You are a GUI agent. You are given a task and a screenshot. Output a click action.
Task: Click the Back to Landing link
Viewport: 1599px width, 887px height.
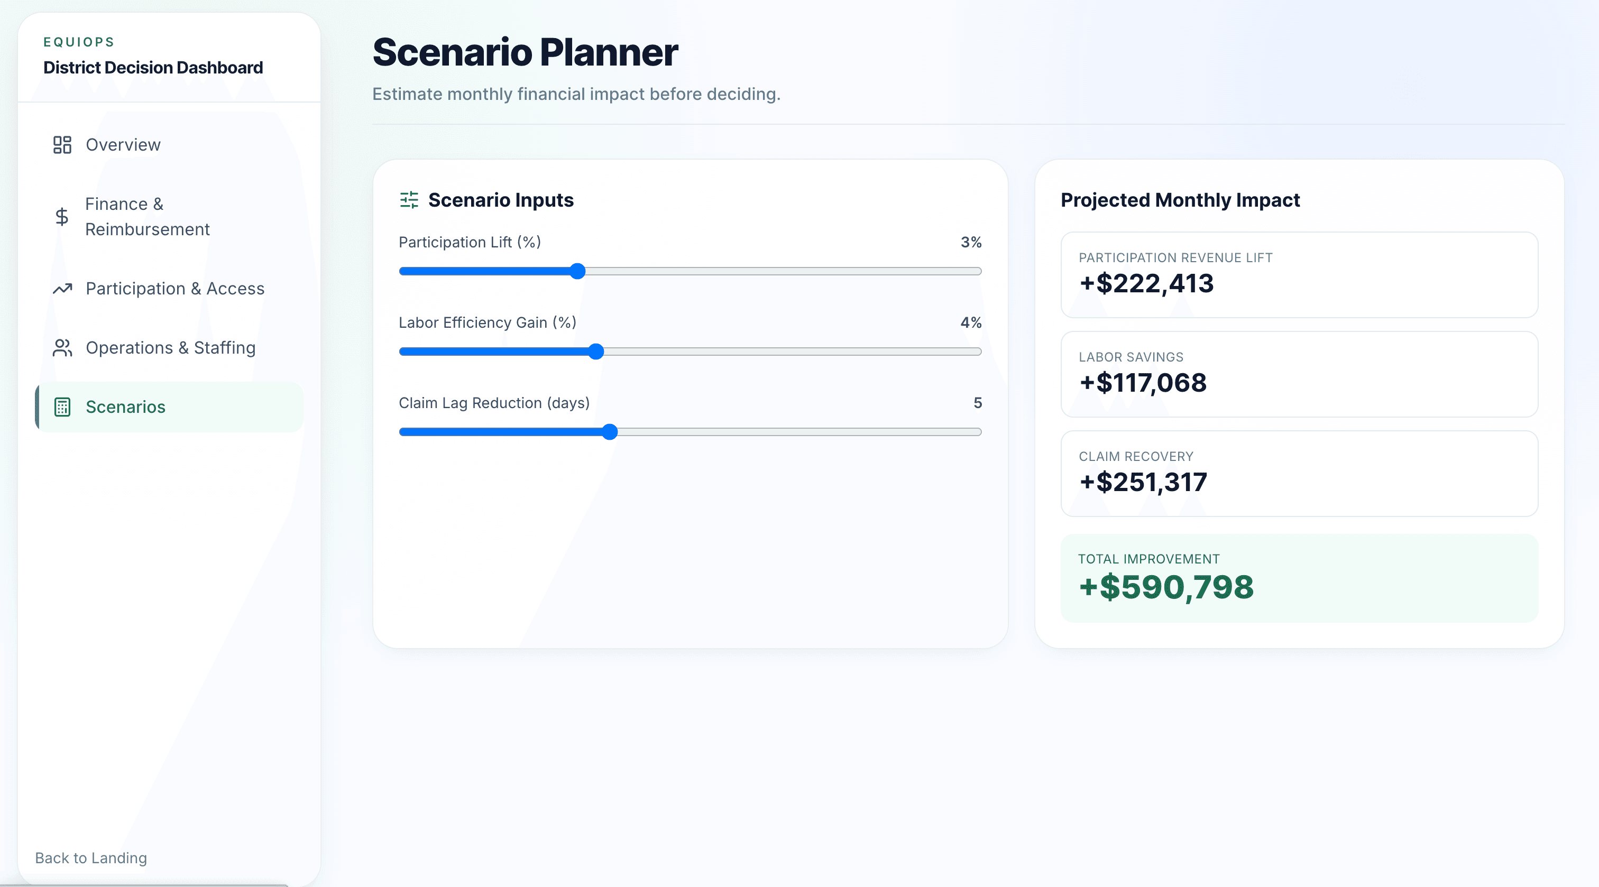(90, 858)
